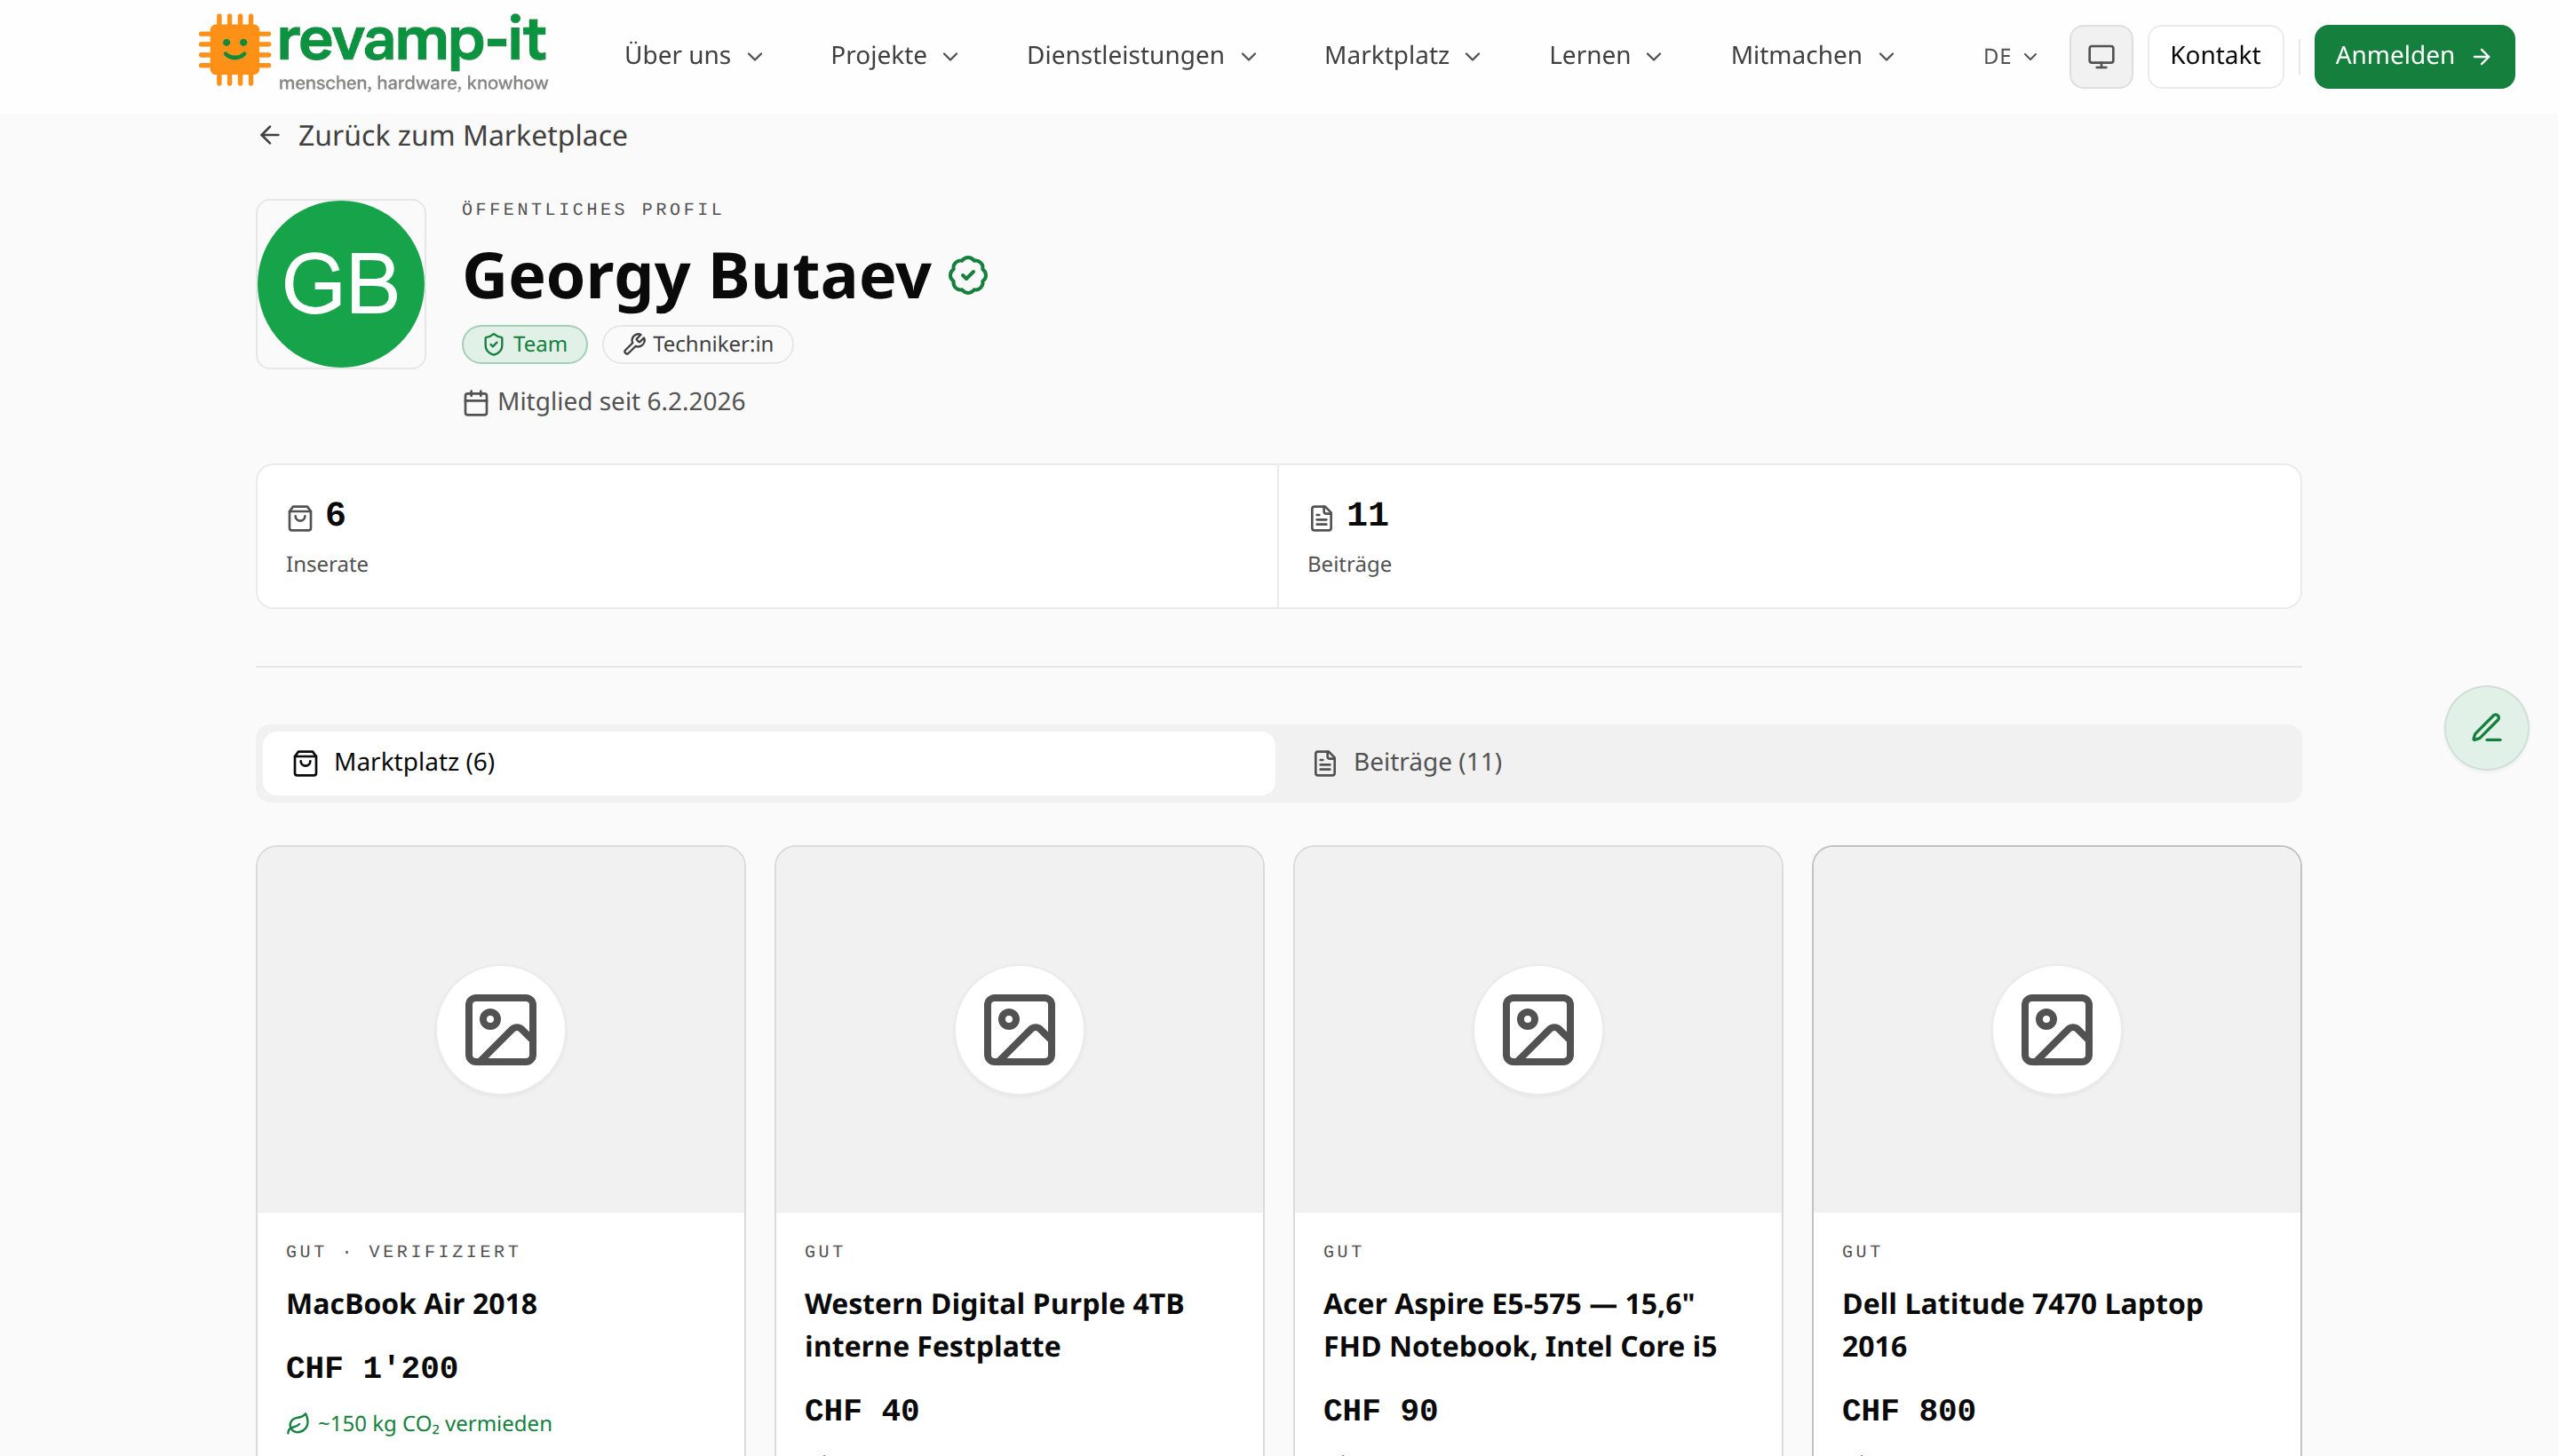Click the 11 Beiträge stat card
Image resolution: width=2558 pixels, height=1456 pixels.
(x=1789, y=536)
